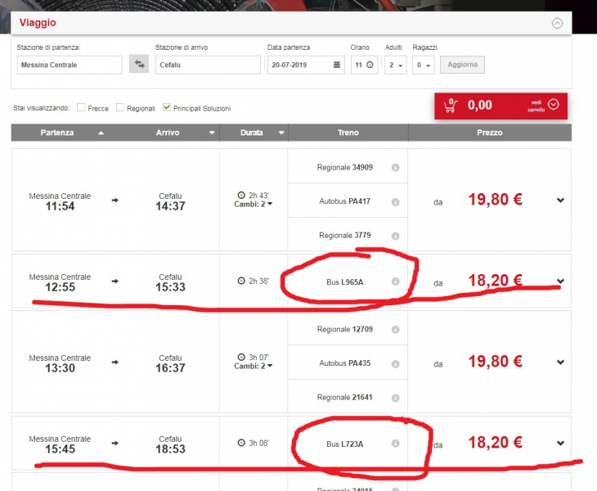This screenshot has width=597, height=491.
Task: Click the Data partenza date field
Action: click(x=306, y=65)
